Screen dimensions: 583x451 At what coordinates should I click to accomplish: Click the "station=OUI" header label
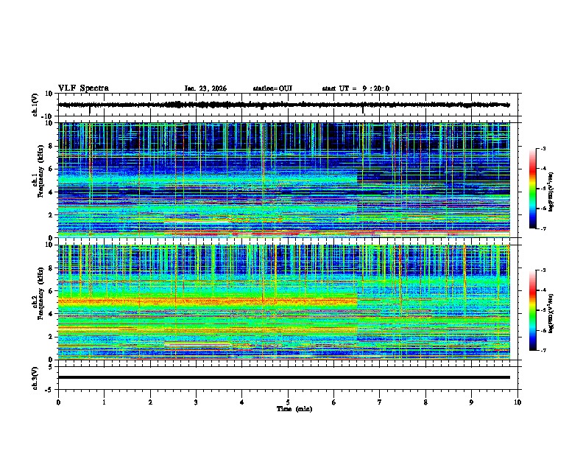click(x=272, y=88)
